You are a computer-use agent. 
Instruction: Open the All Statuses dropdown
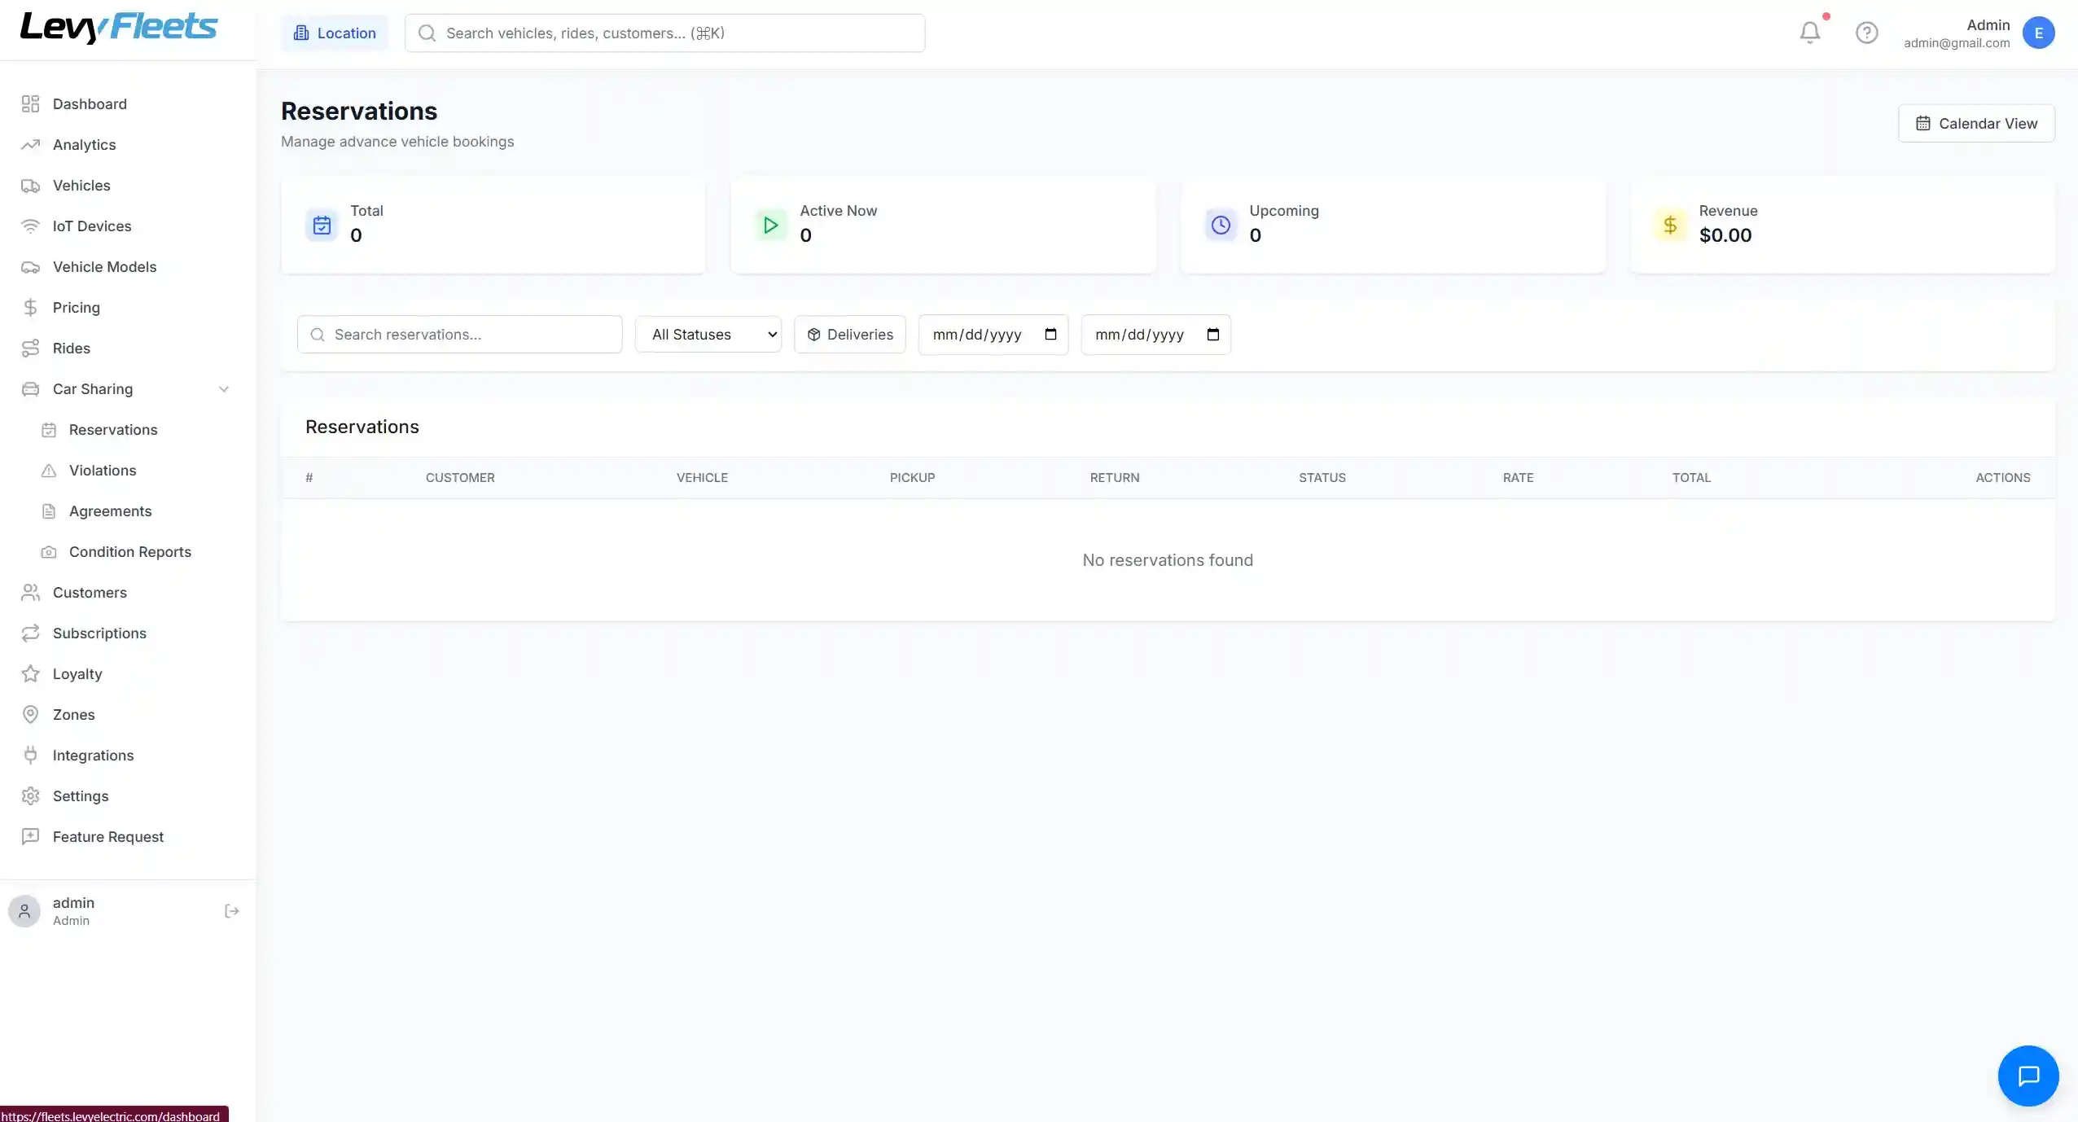pyautogui.click(x=708, y=334)
